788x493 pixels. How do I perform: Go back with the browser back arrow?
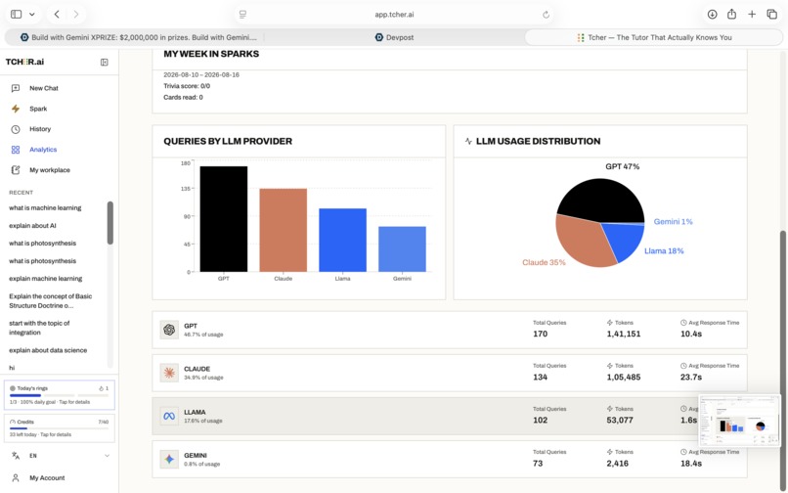(x=57, y=14)
